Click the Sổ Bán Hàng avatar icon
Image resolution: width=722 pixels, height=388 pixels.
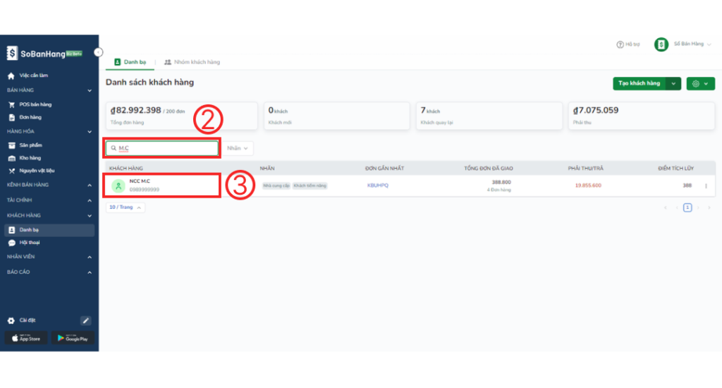[x=661, y=44]
